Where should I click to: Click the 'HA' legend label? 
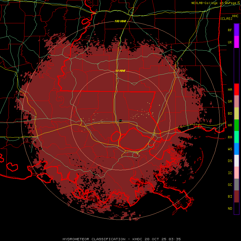[x=230, y=90]
